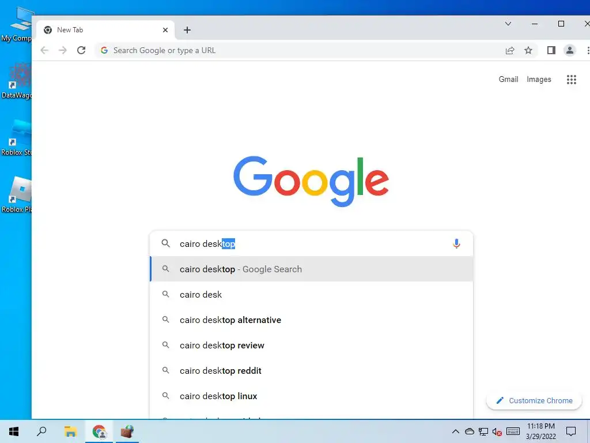Open taskbar search magnifier
This screenshot has width=590, height=443.
pyautogui.click(x=41, y=431)
